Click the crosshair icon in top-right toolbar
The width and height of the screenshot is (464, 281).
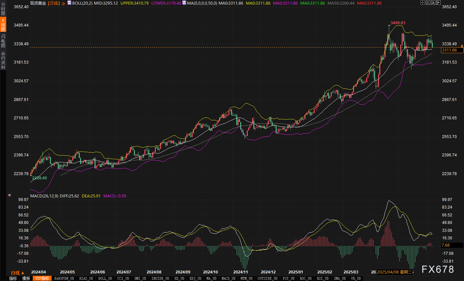[423, 3]
